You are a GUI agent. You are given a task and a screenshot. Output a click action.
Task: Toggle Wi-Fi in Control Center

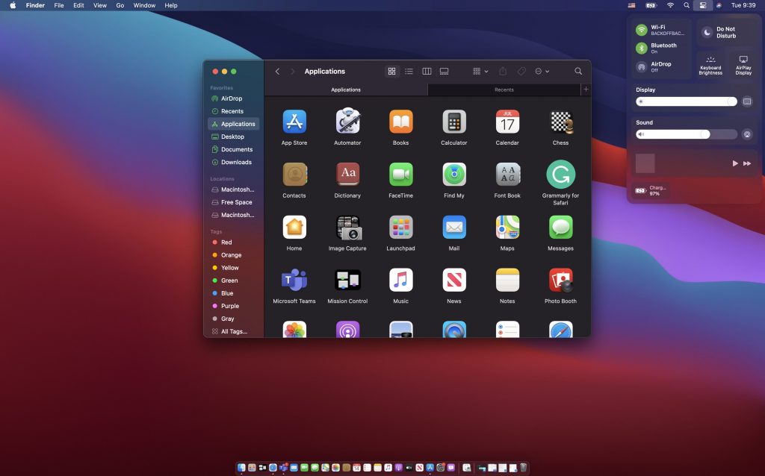click(641, 30)
